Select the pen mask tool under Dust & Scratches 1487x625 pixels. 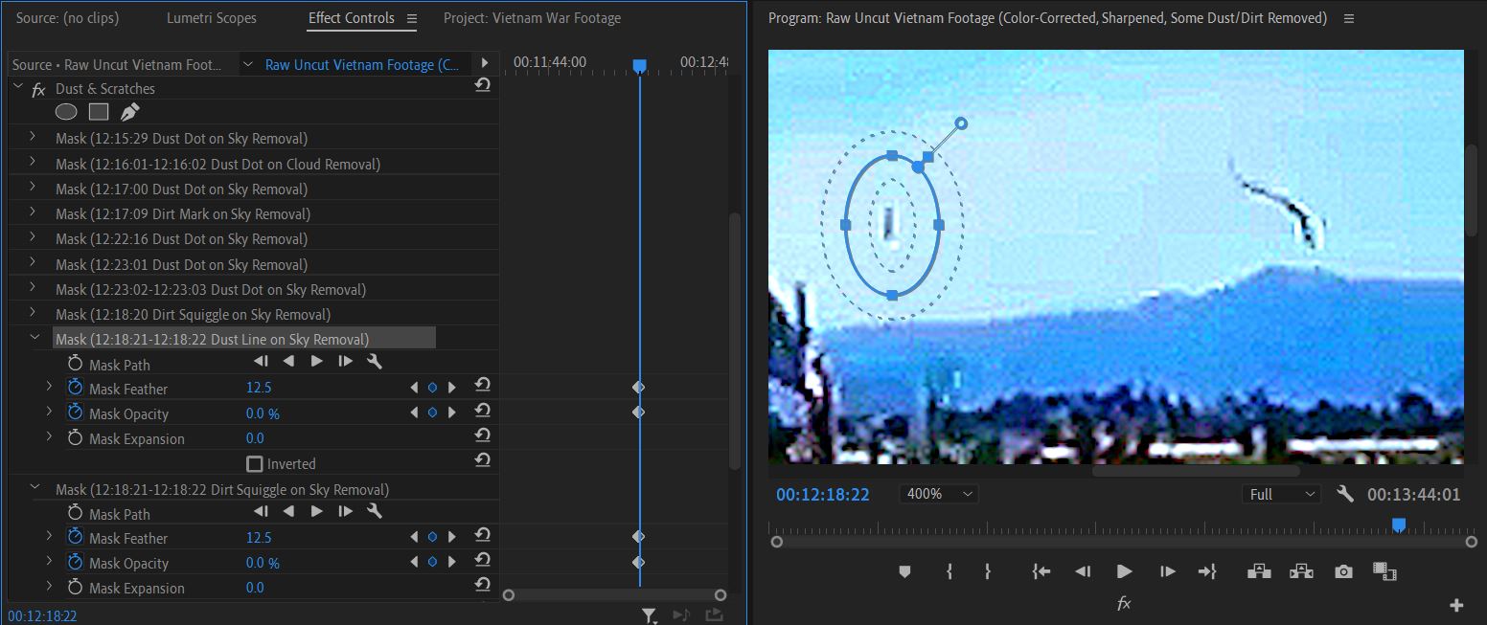(x=129, y=112)
